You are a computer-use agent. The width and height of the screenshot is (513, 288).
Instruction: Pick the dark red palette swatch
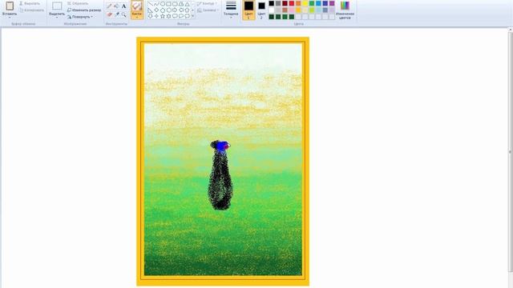(x=285, y=3)
